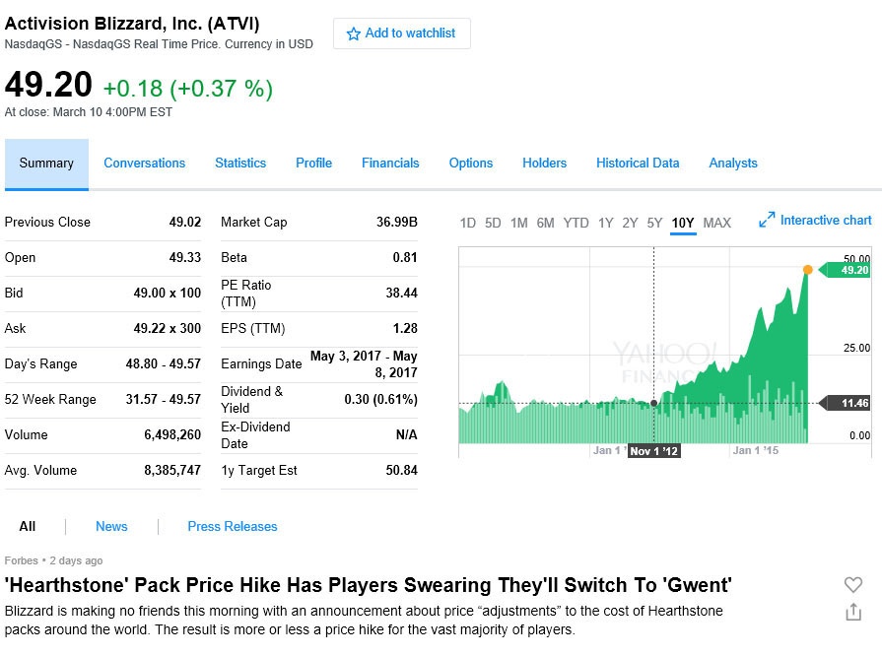Go to the Historical Data tab
Image resolution: width=882 pixels, height=656 pixels.
638,164
